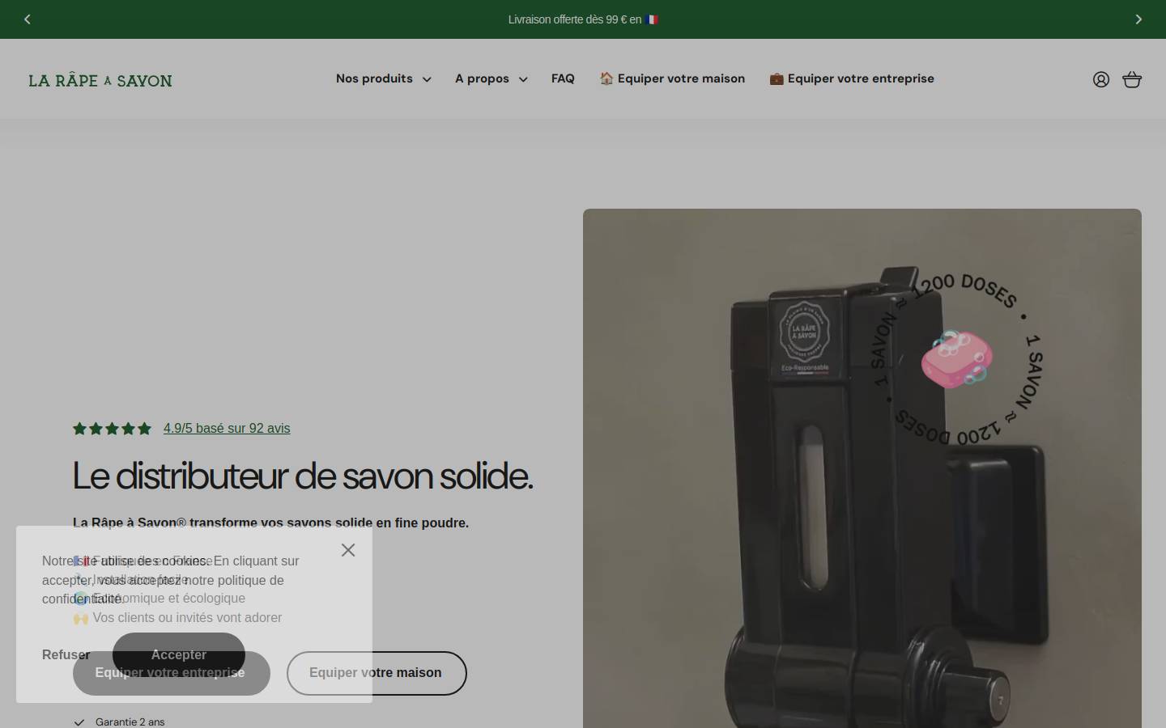
Task: Click the Equiper votre maison hero button
Action: point(377,673)
